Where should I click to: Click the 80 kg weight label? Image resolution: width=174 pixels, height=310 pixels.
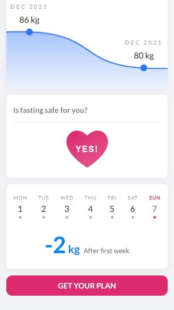point(144,56)
